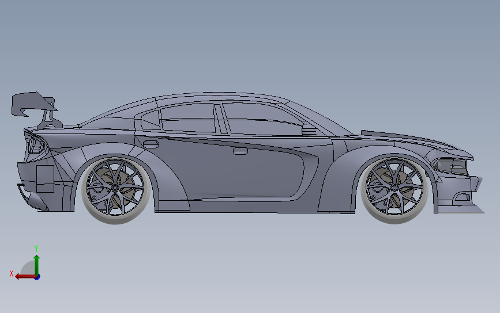
Task: Select the side mirror
Action: [309, 129]
